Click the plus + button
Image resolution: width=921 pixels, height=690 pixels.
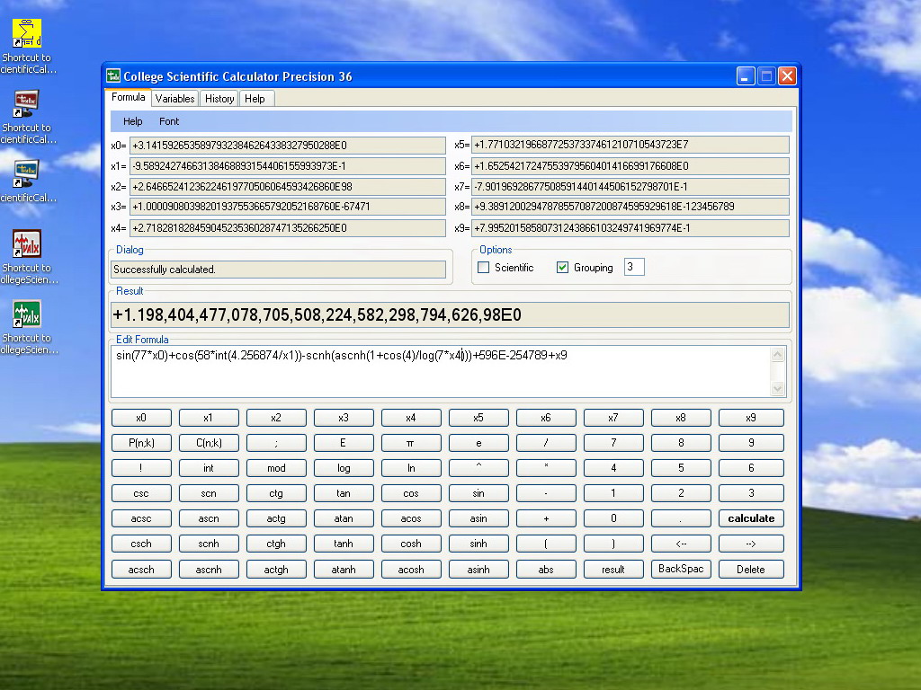click(x=546, y=518)
